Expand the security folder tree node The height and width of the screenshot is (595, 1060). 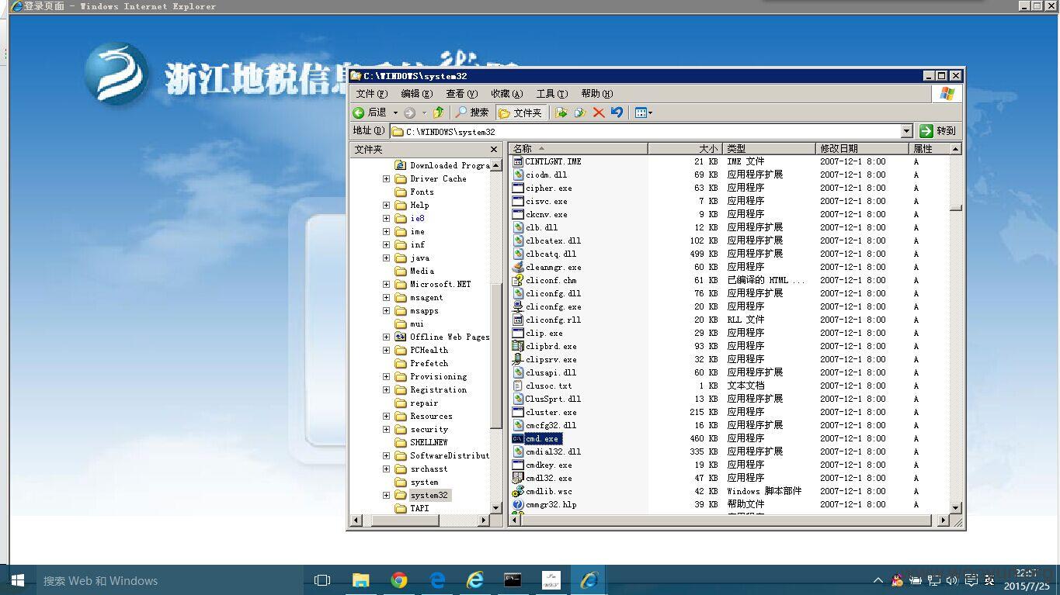[386, 429]
